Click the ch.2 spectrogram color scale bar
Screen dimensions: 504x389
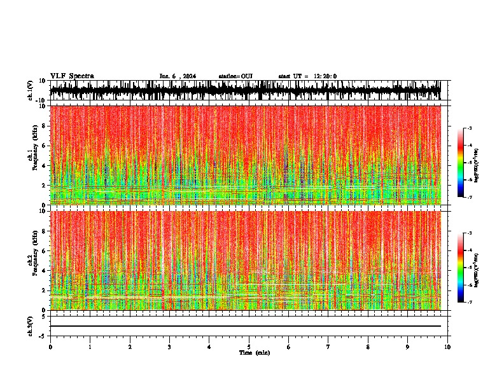pos(461,268)
